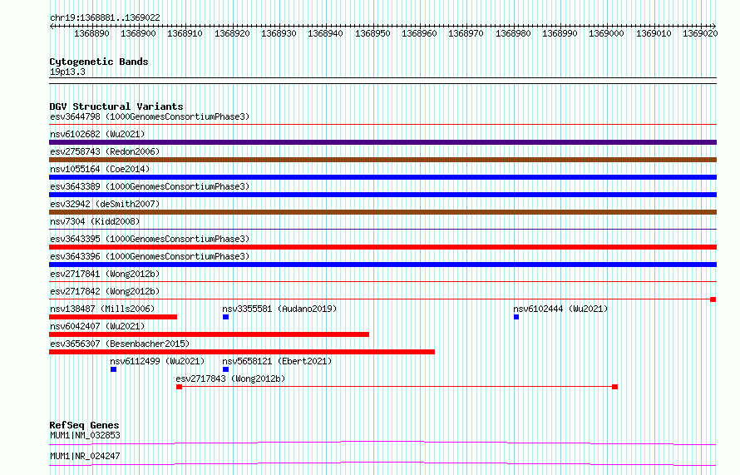The width and height of the screenshot is (740, 475).
Task: Select the red bar under nsv6042407
Action: click(209, 334)
